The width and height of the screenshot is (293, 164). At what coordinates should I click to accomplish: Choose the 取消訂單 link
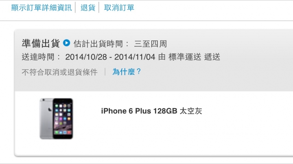[x=119, y=8]
